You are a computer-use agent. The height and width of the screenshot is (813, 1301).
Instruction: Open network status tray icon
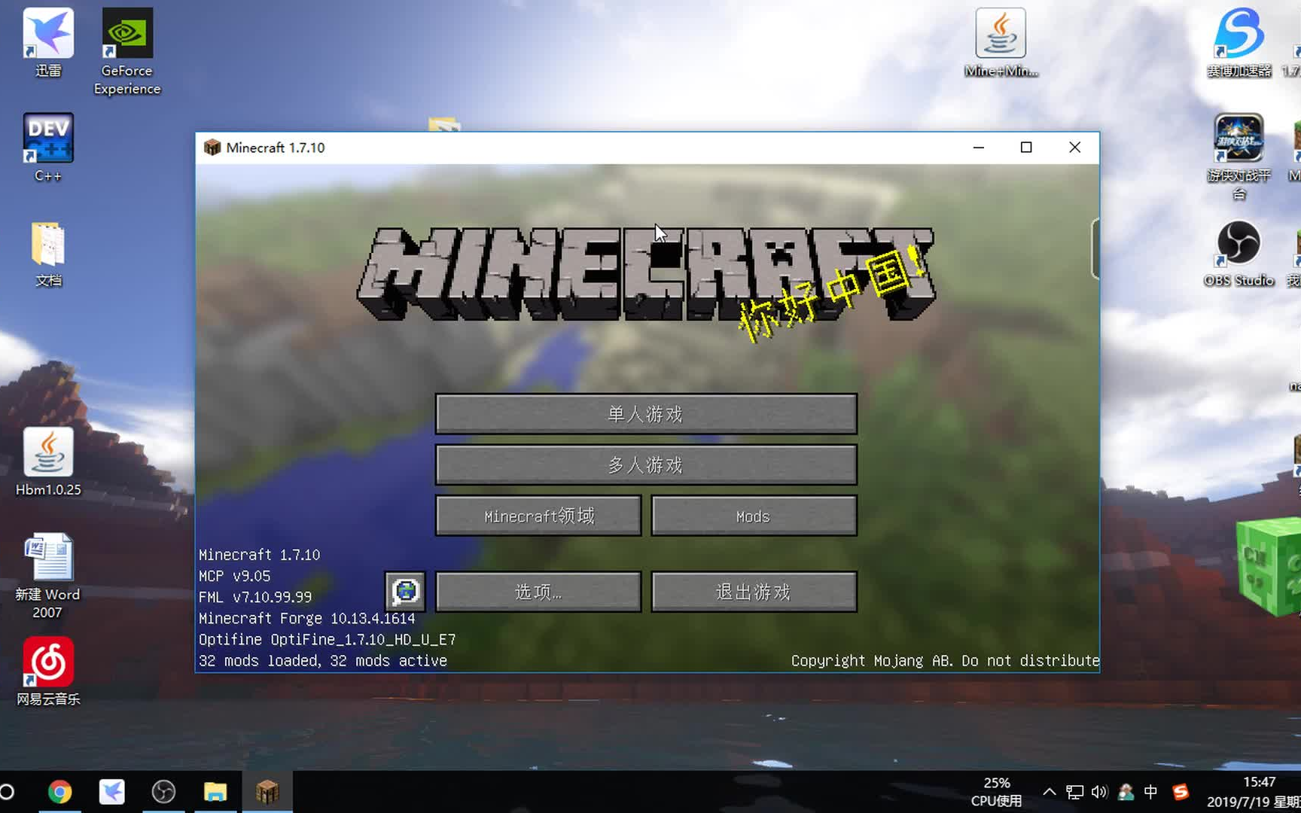(1074, 792)
